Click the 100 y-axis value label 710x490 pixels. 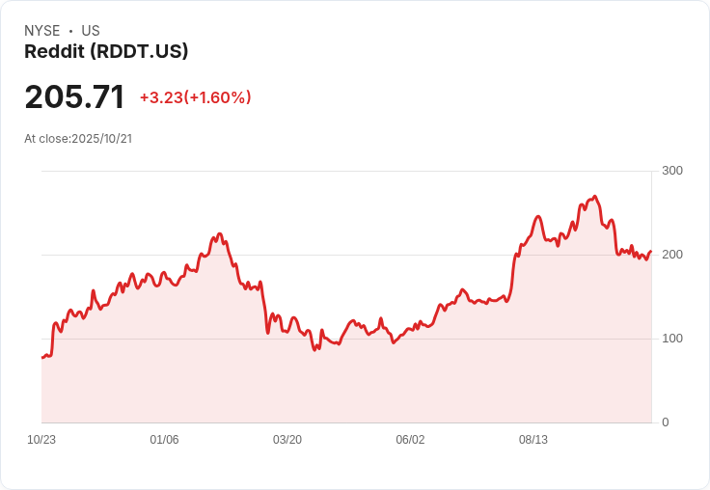(672, 339)
